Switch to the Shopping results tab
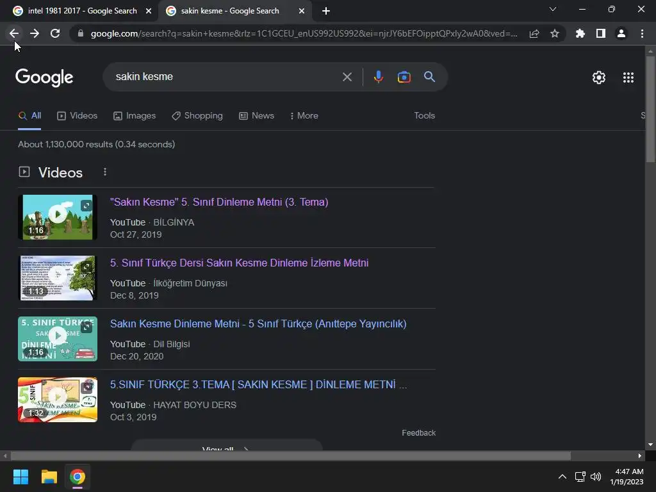The height and width of the screenshot is (492, 656). point(197,116)
